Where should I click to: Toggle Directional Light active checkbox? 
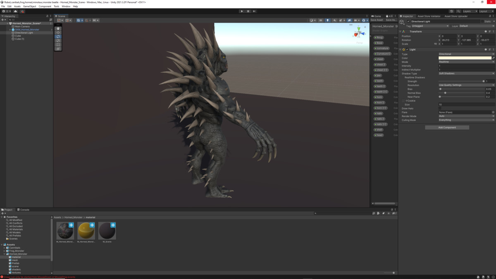(x=408, y=21)
